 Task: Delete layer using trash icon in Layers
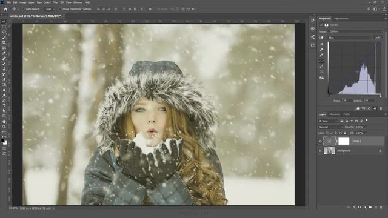(x=381, y=207)
